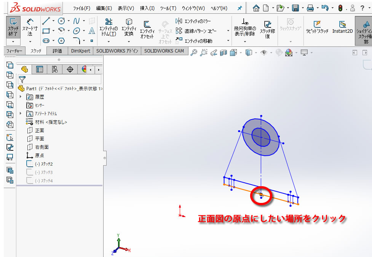The height and width of the screenshot is (257, 372).
Task: Click the Zoom to Area icon
Action: point(204,53)
